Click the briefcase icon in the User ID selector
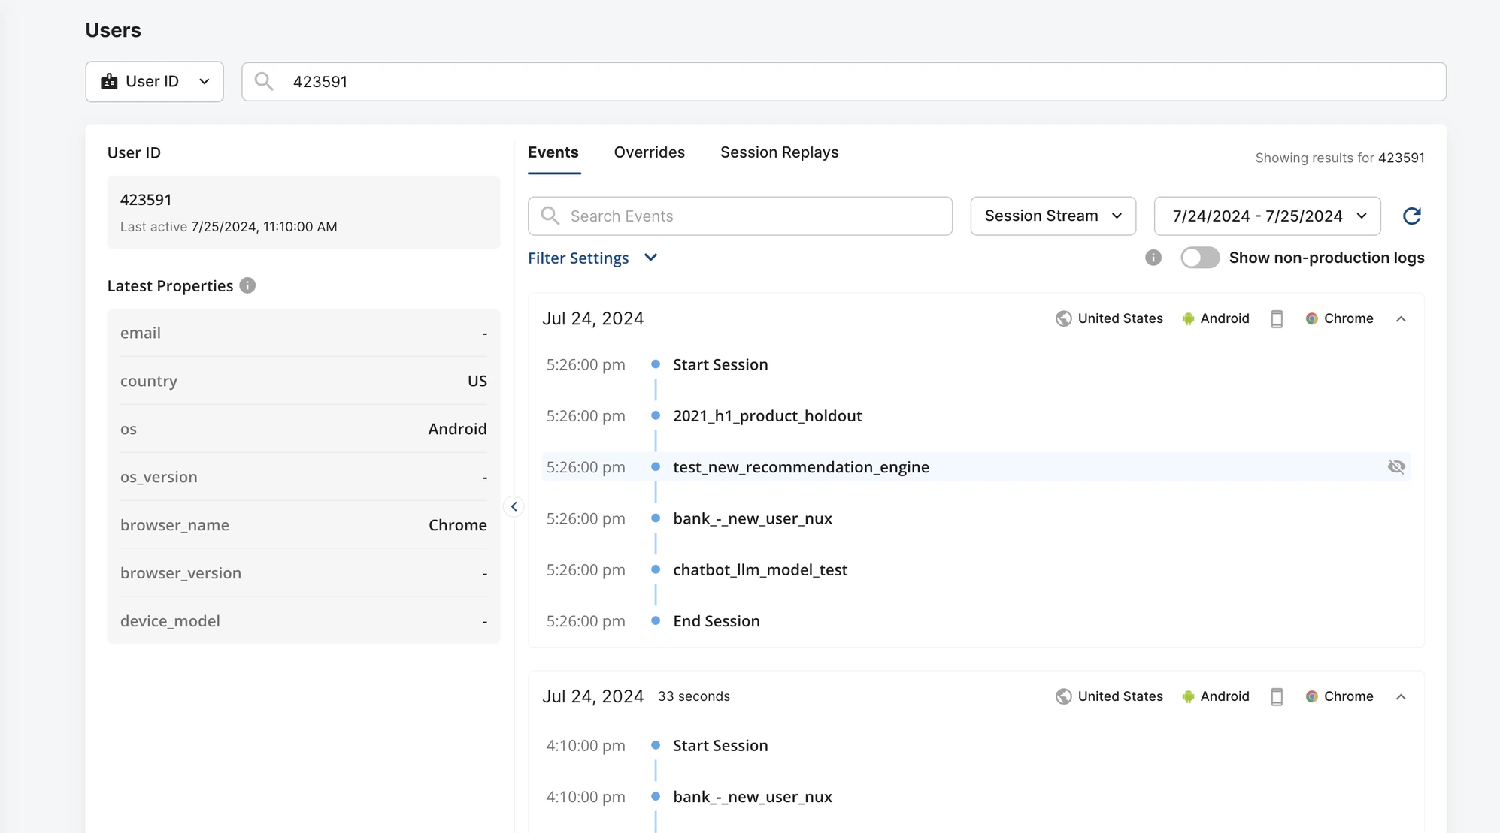This screenshot has width=1500, height=833. [111, 81]
